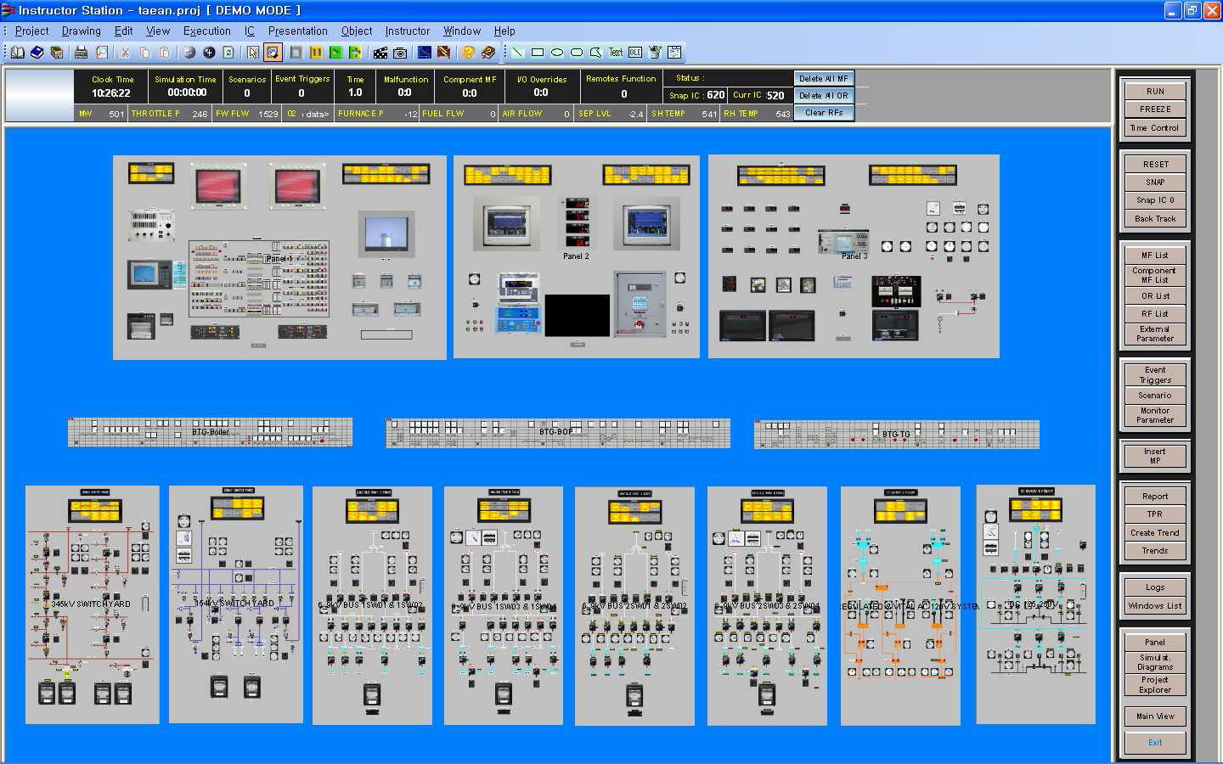1223x764 pixels.
Task: Click the RUN button
Action: 1155,92
